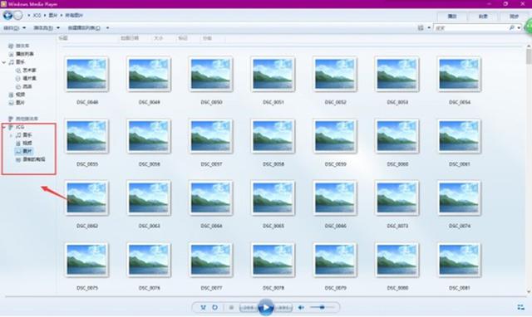Open the Sync tab on the right
The image size is (532, 317).
point(514,17)
